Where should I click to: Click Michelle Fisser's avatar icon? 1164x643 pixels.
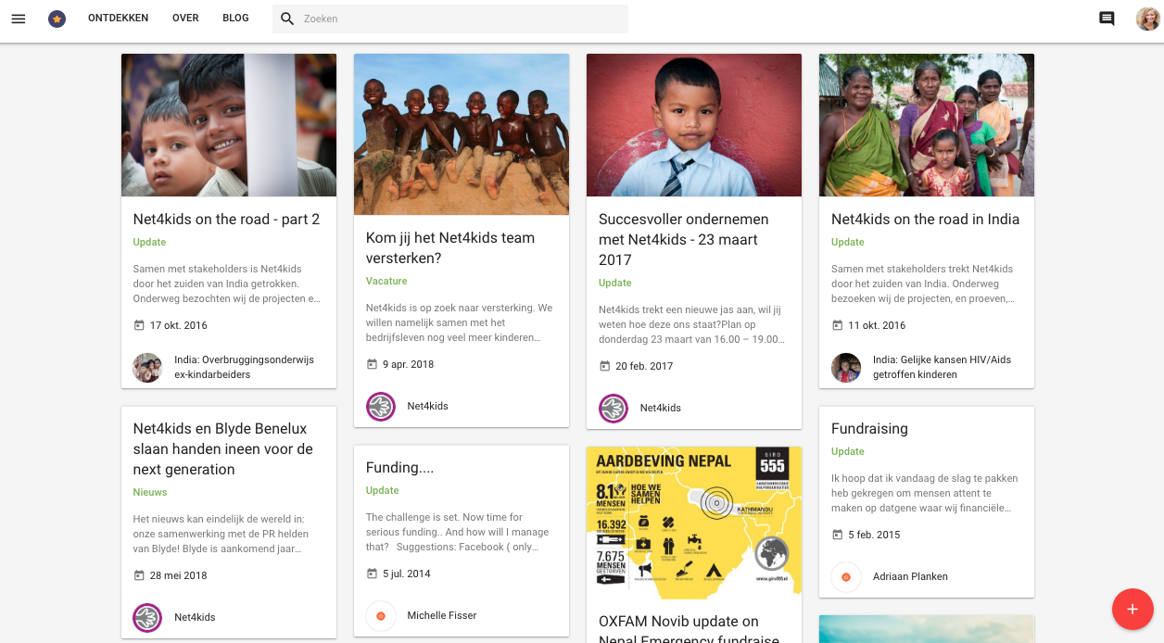point(381,616)
